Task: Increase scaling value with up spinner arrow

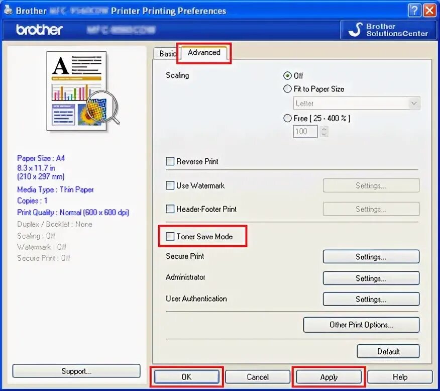Action: coord(324,129)
